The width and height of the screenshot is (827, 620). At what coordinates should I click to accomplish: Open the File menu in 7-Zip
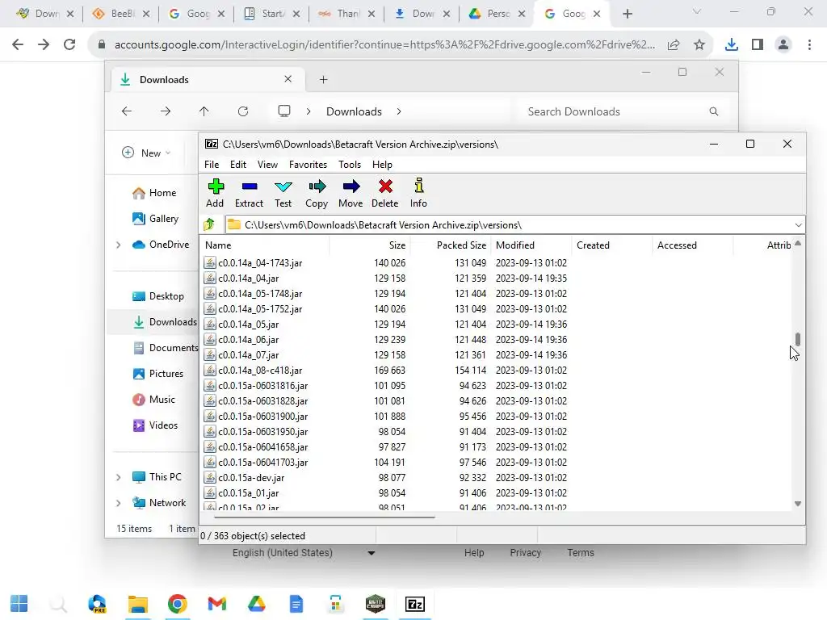212,165
